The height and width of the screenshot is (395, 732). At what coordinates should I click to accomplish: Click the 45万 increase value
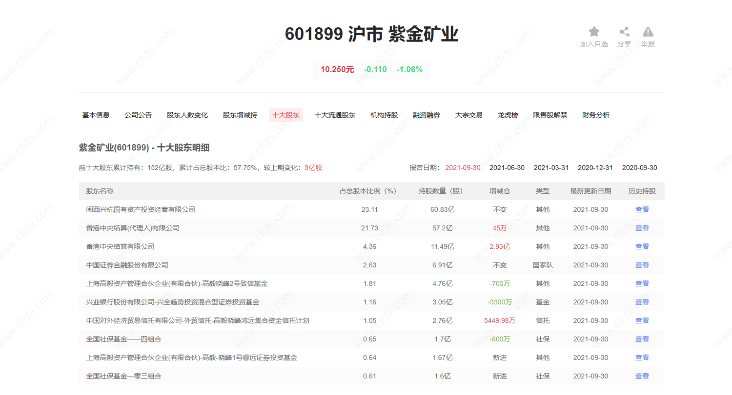pos(500,228)
